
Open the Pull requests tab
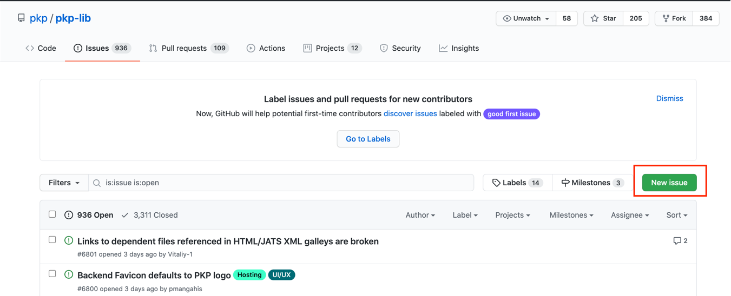[x=189, y=48]
